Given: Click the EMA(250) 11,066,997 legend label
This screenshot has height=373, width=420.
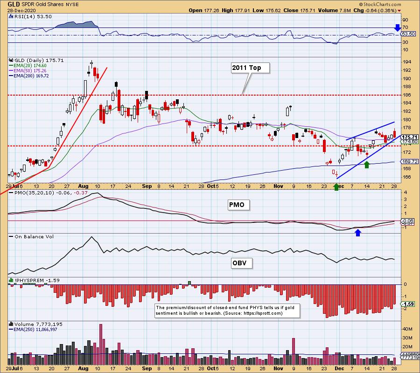Looking at the screenshot, I should tap(35, 329).
